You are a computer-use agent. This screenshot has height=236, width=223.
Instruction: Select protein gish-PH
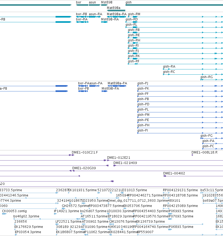click(x=143, y=125)
